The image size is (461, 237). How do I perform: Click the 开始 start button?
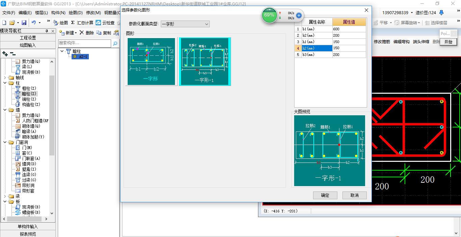[448, 42]
